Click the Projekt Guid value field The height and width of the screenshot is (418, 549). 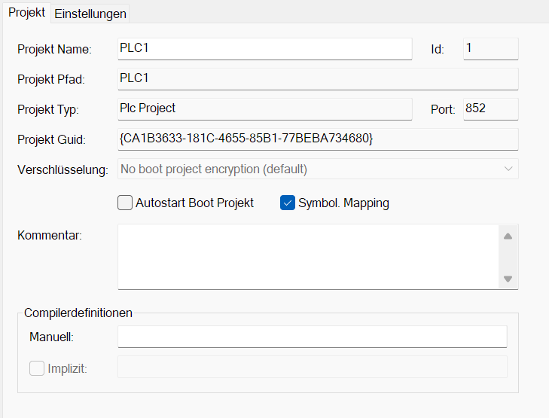(x=317, y=139)
